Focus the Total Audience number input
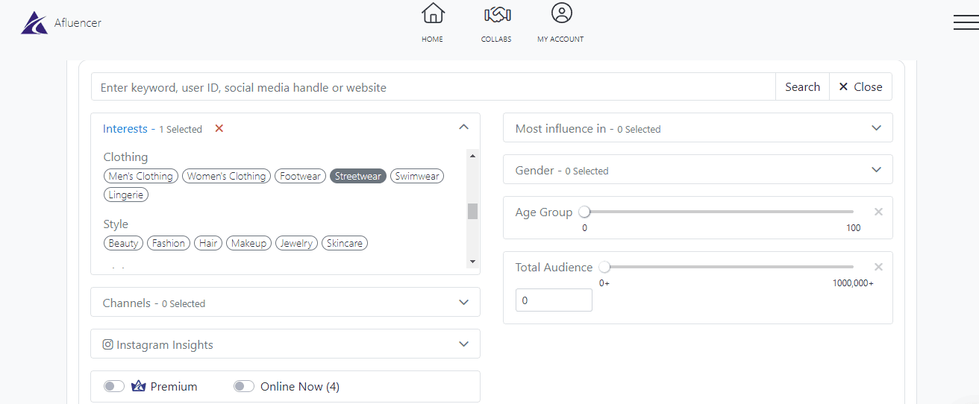This screenshot has height=404, width=979. (x=554, y=300)
